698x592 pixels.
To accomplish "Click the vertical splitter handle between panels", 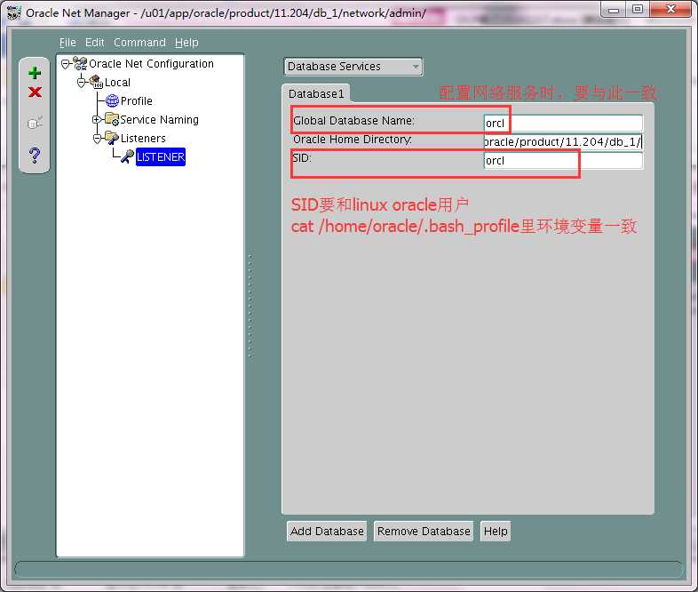I will (250, 307).
